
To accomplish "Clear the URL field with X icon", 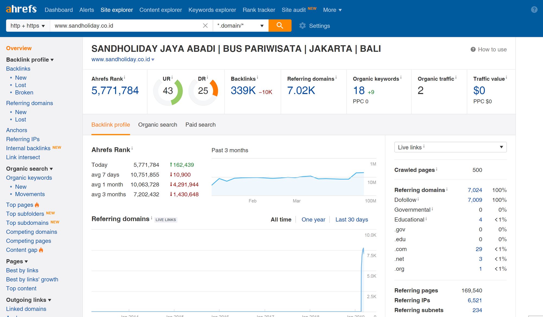I will click(205, 25).
